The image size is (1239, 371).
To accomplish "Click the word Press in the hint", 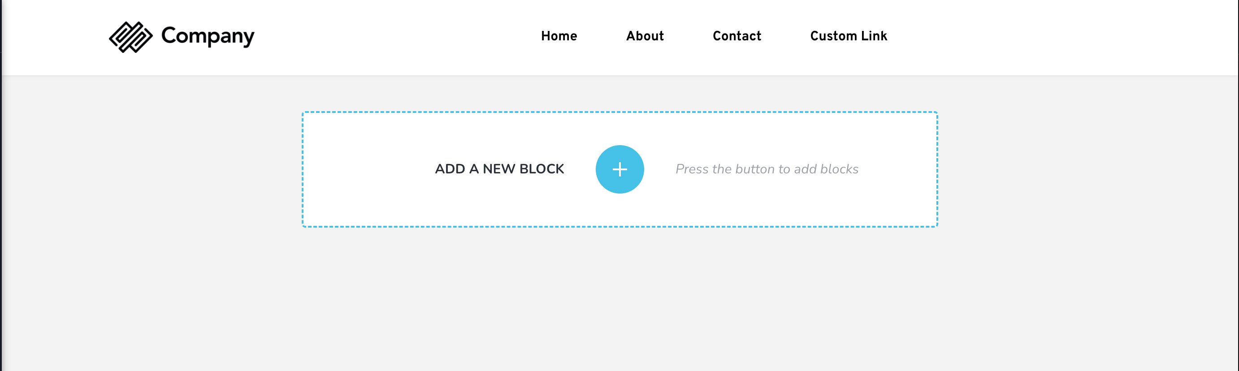I will (x=692, y=169).
